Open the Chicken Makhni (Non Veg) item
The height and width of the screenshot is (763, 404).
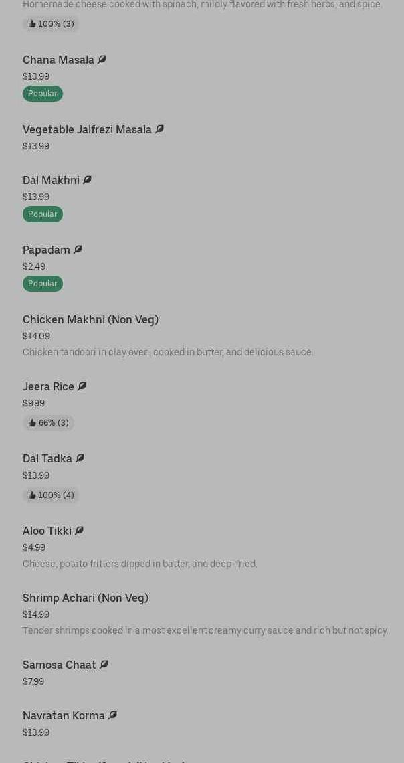pyautogui.click(x=90, y=320)
